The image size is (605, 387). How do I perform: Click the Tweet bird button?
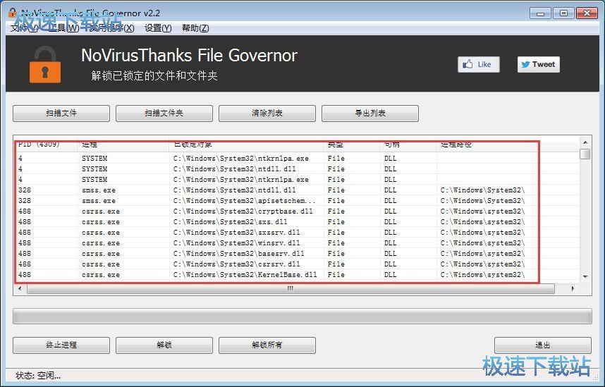[538, 64]
